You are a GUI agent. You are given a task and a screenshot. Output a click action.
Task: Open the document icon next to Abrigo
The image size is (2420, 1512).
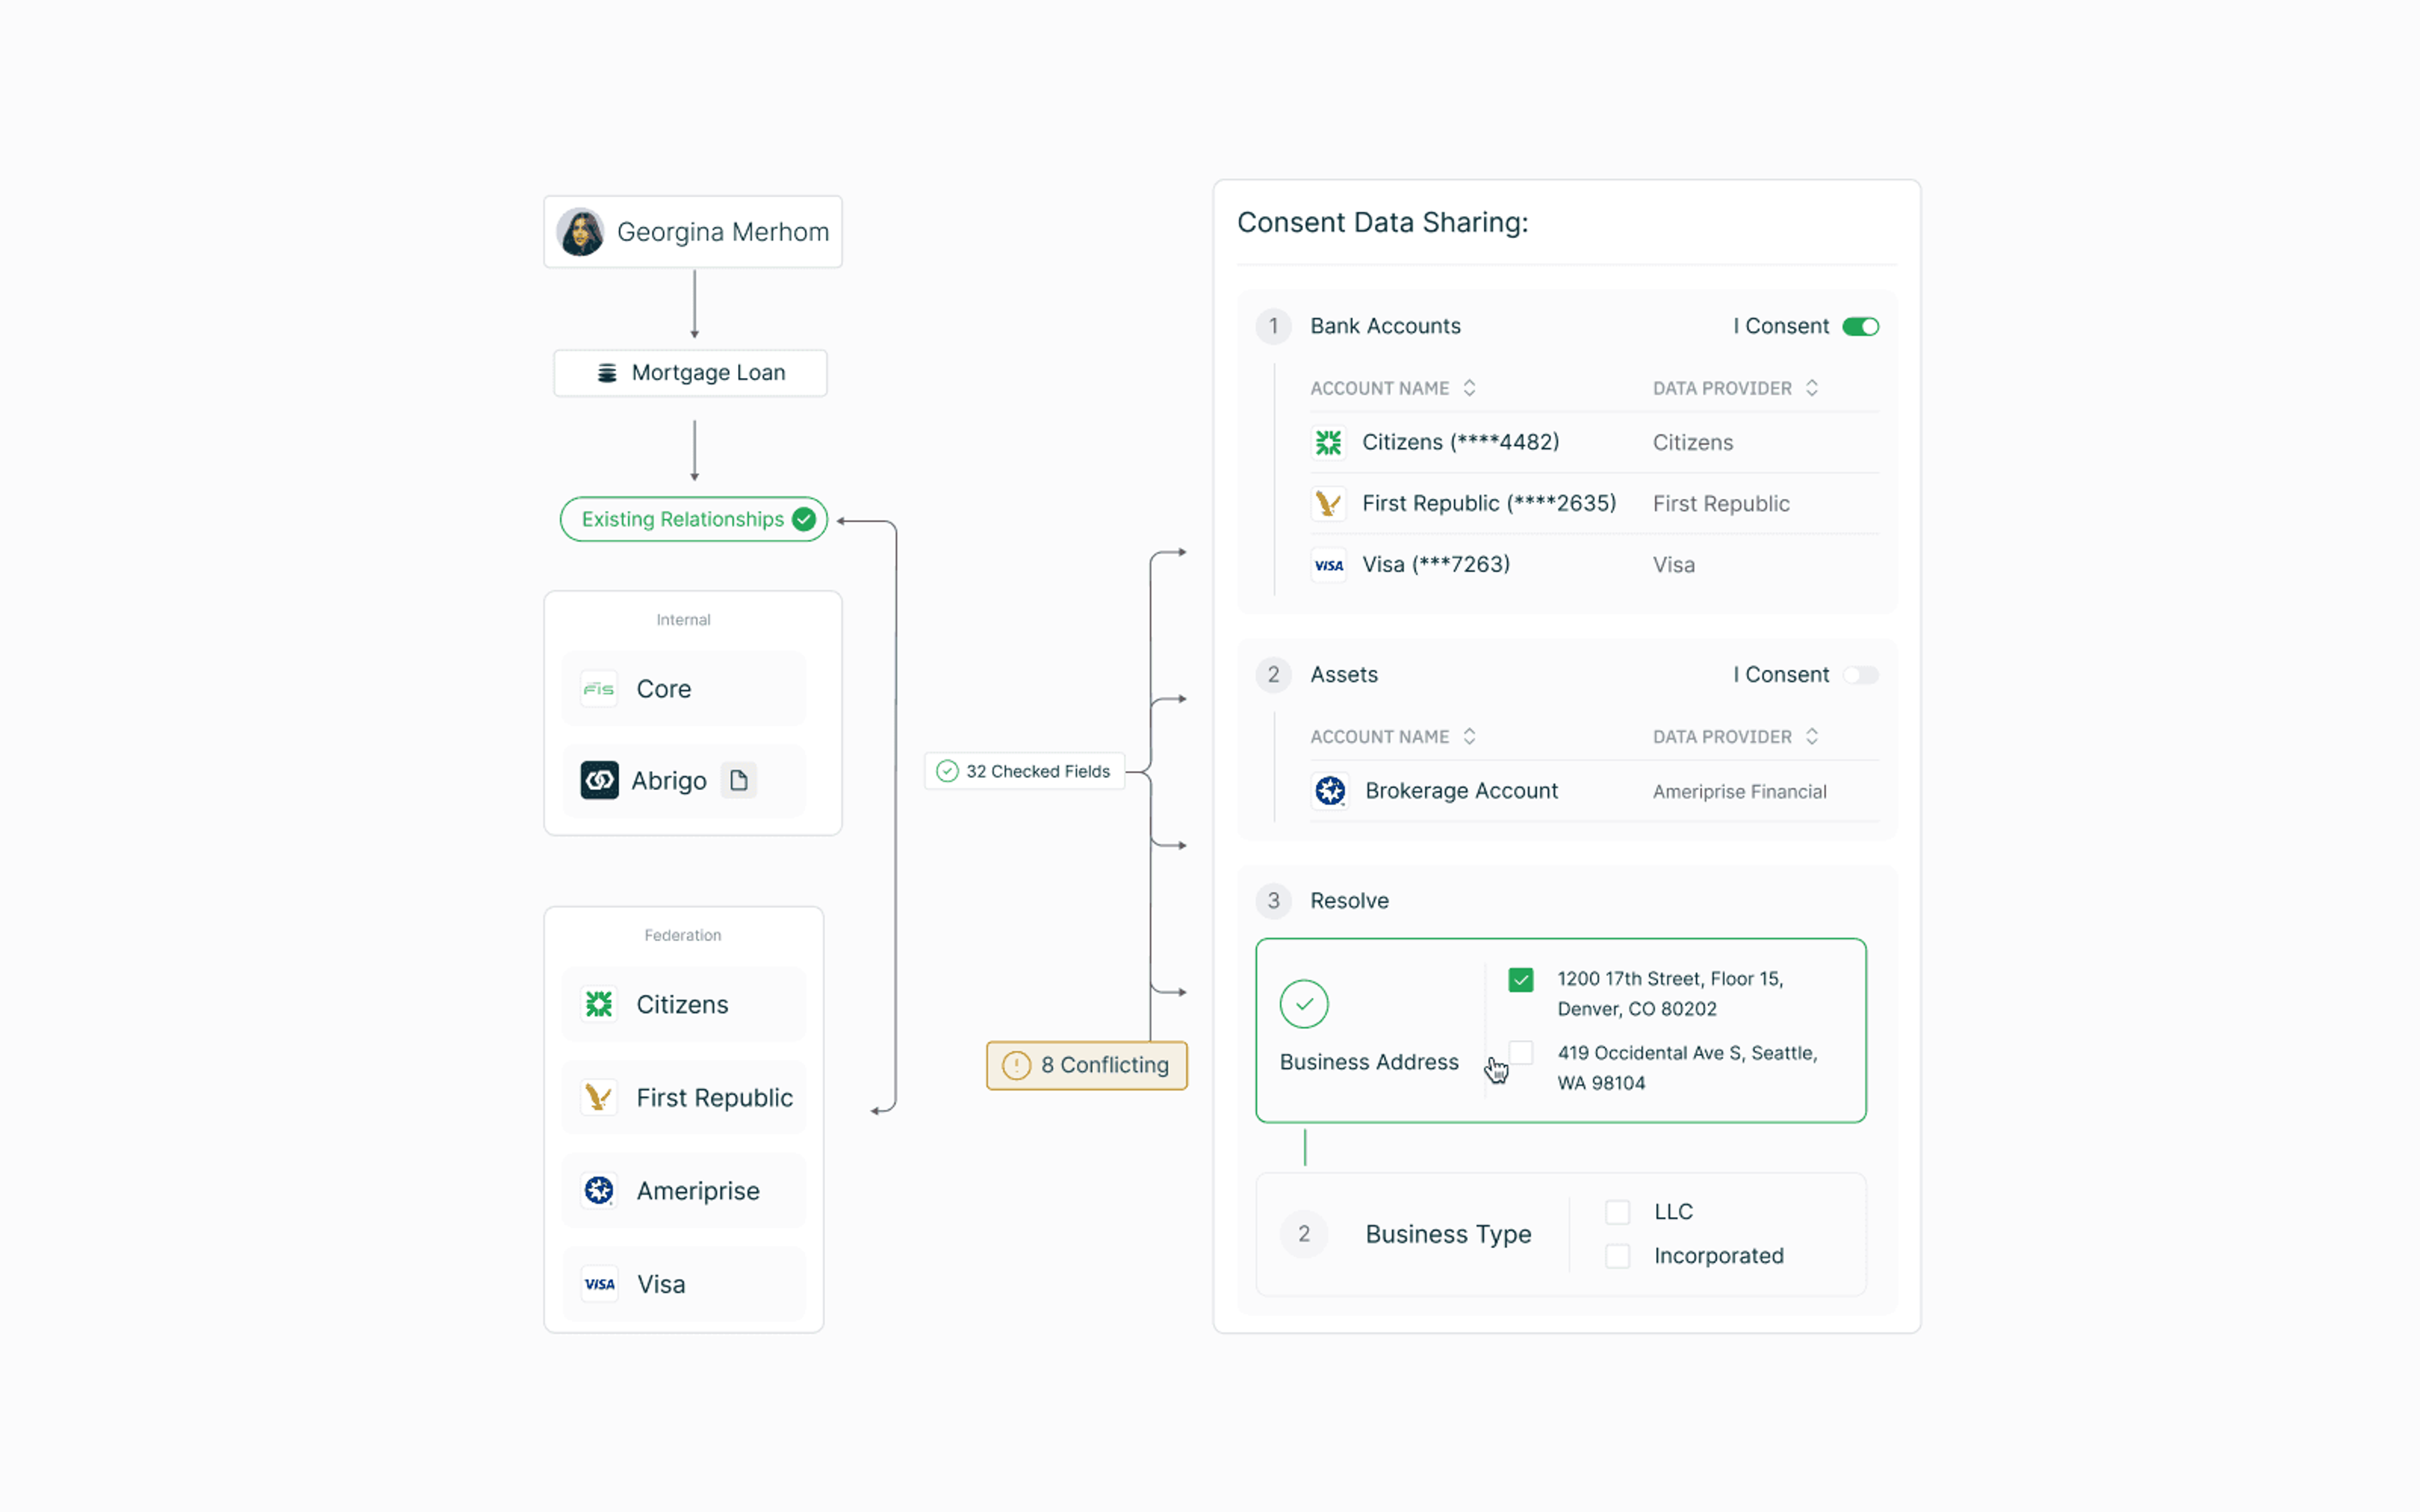click(x=739, y=780)
